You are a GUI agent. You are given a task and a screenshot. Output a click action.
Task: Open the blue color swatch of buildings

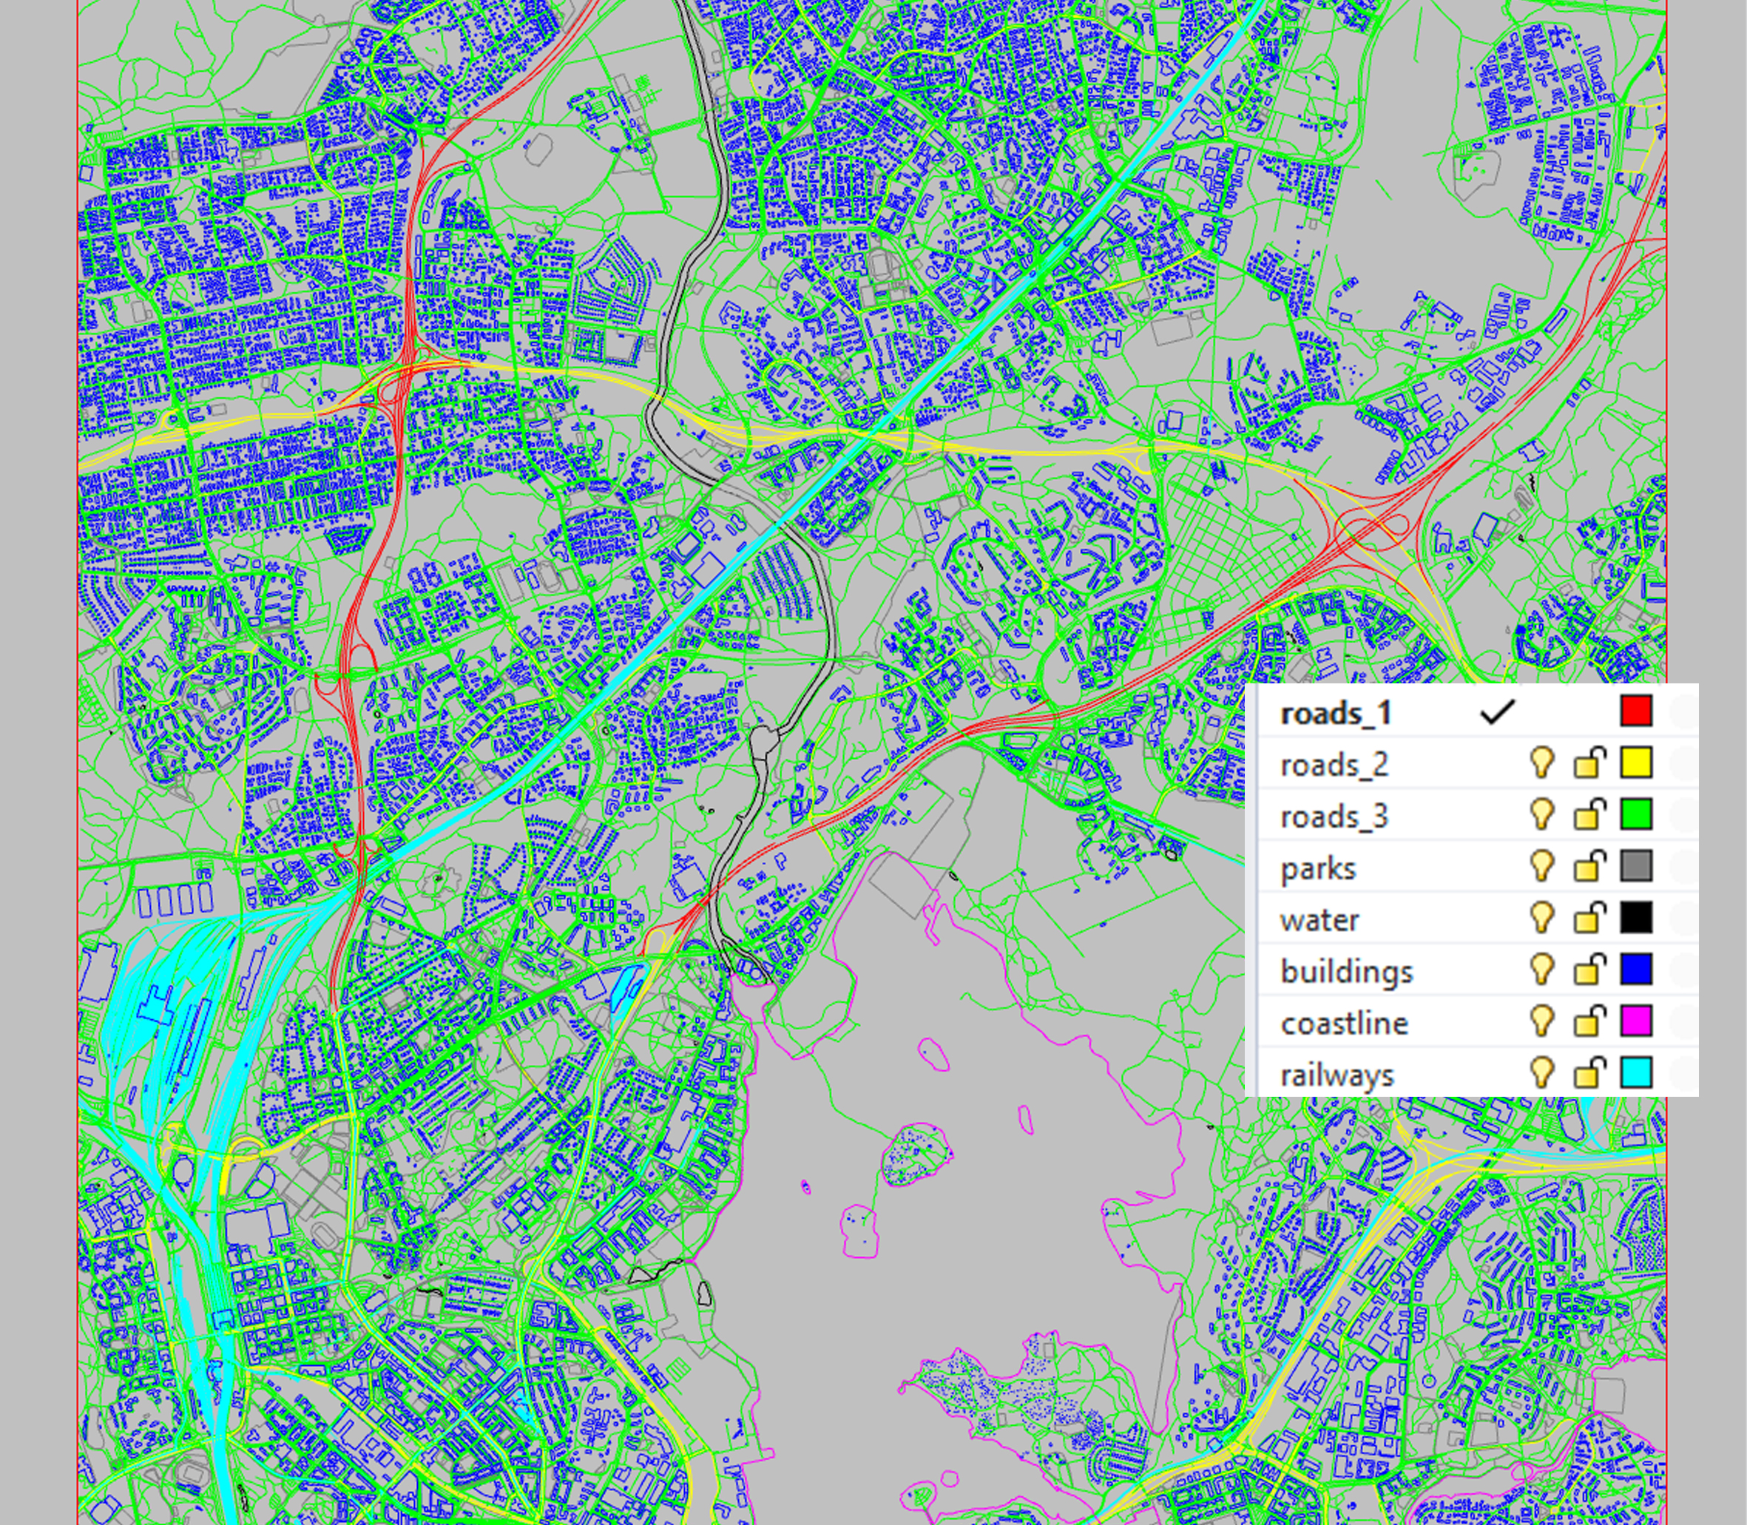(1636, 970)
